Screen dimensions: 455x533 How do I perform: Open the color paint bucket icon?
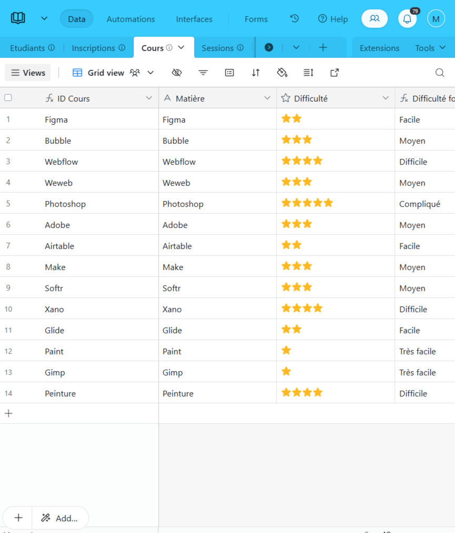coord(282,72)
